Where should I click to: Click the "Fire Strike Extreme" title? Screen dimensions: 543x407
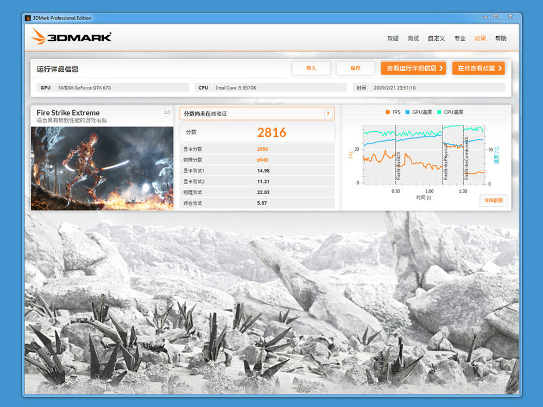click(x=68, y=113)
